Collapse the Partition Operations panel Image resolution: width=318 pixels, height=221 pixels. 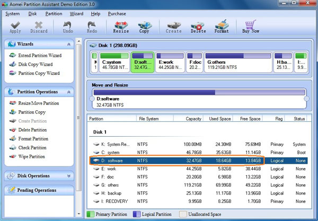(69, 92)
